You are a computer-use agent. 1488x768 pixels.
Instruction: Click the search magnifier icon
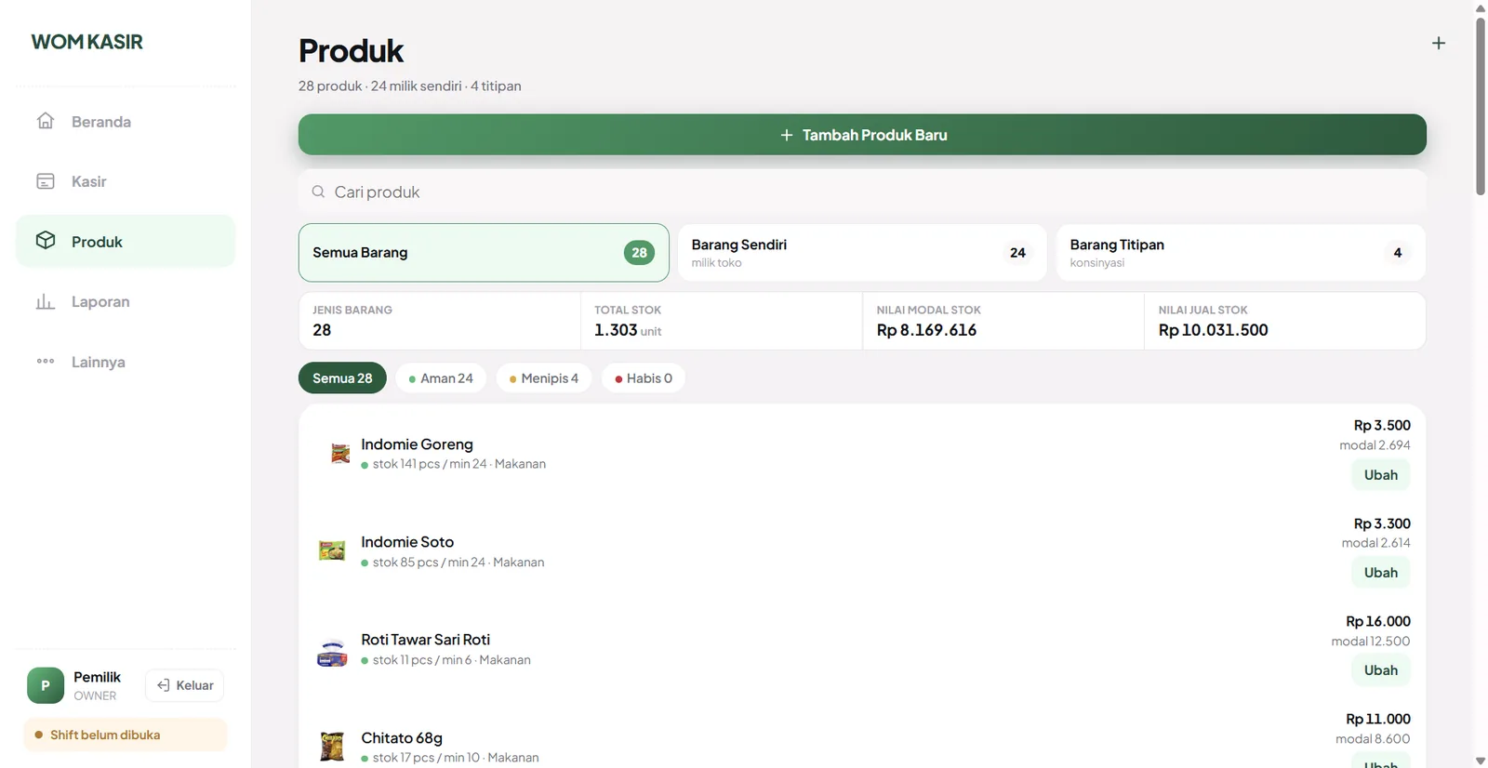(318, 192)
